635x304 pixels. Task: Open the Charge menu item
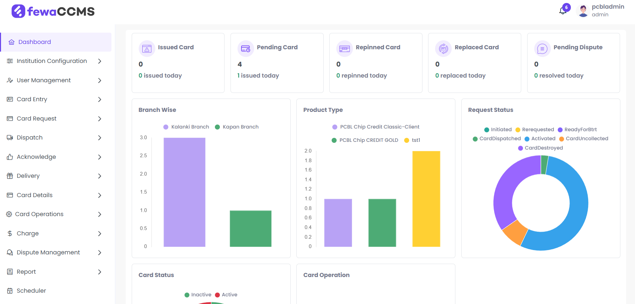coord(56,233)
